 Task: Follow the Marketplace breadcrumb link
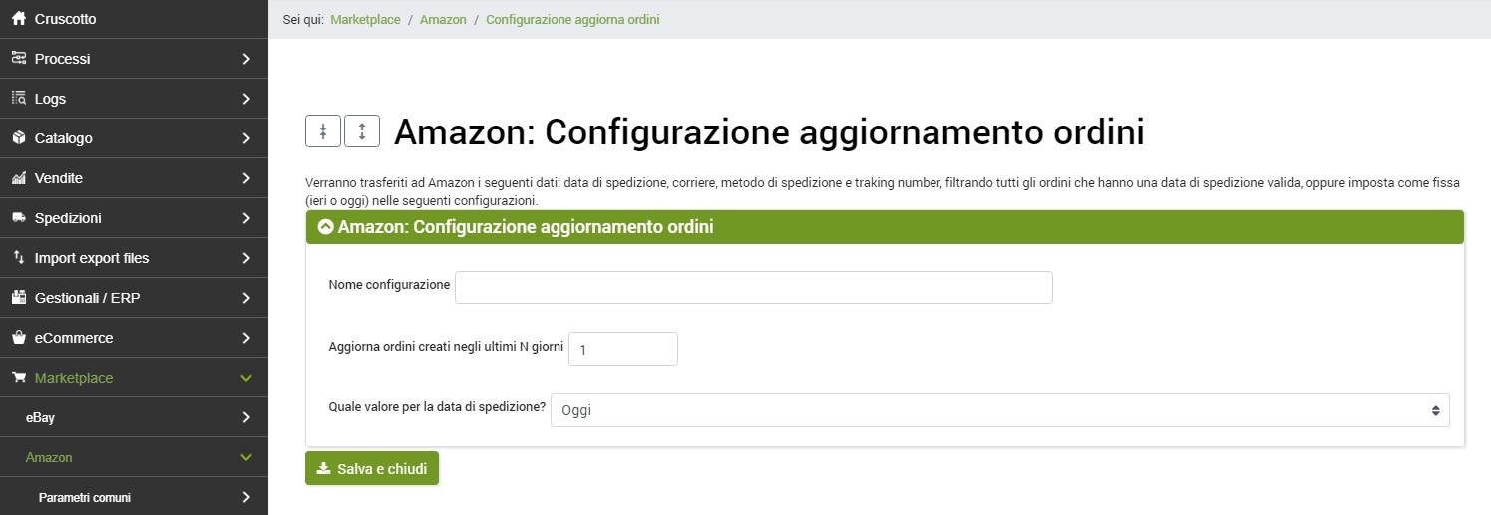[x=365, y=19]
